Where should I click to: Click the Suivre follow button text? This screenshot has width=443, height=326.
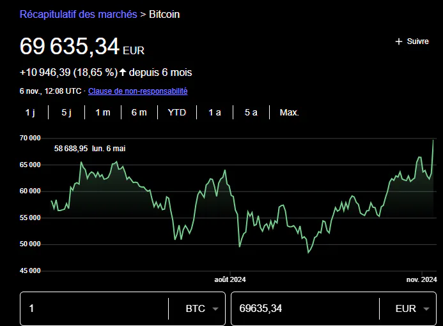pos(417,41)
